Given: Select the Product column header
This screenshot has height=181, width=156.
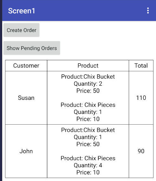Looking at the screenshot, I should 88,66.
